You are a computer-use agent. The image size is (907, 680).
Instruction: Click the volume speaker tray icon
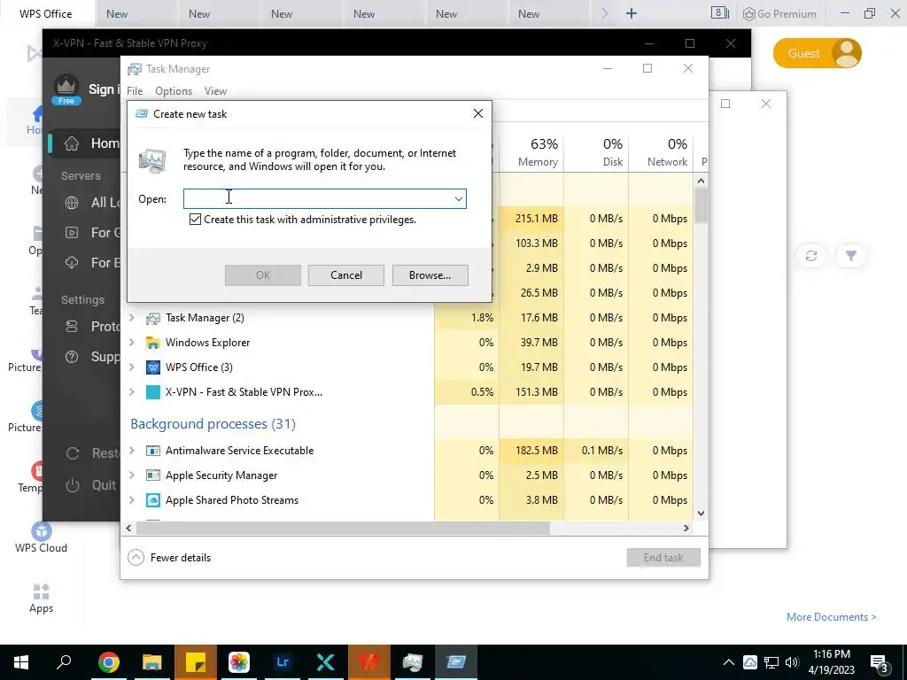coord(792,662)
